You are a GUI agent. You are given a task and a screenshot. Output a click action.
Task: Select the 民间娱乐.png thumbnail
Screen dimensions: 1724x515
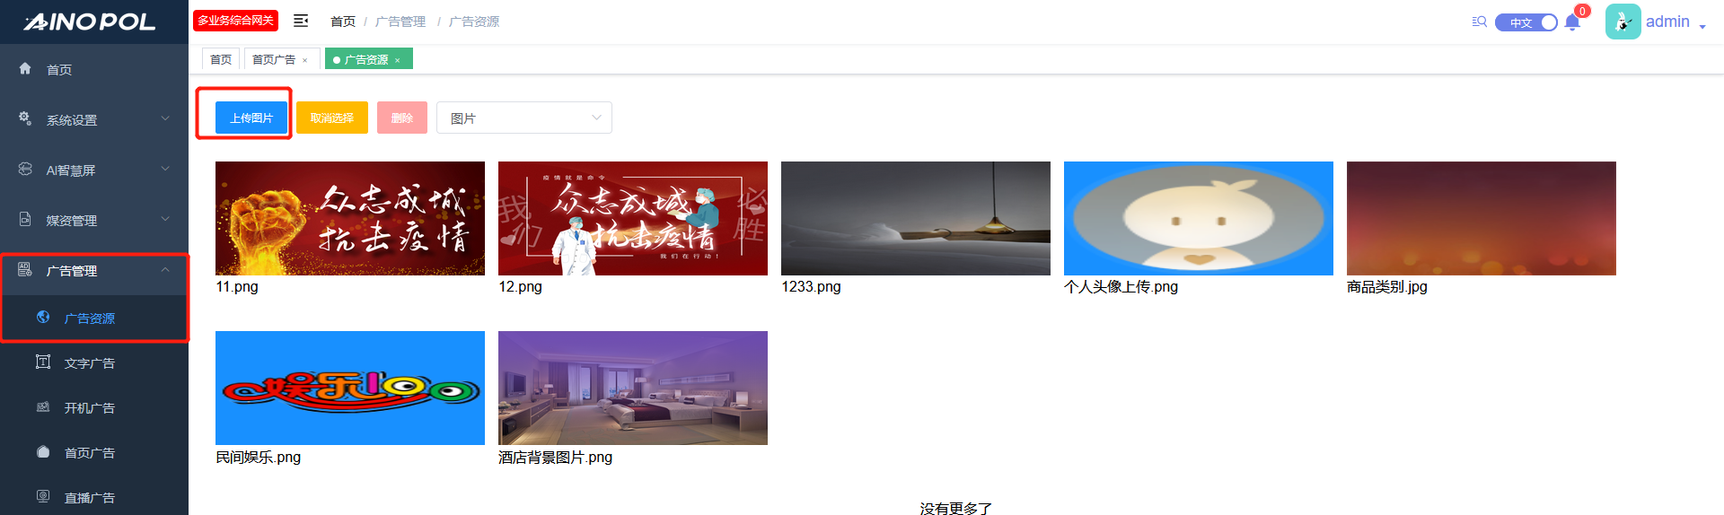350,388
